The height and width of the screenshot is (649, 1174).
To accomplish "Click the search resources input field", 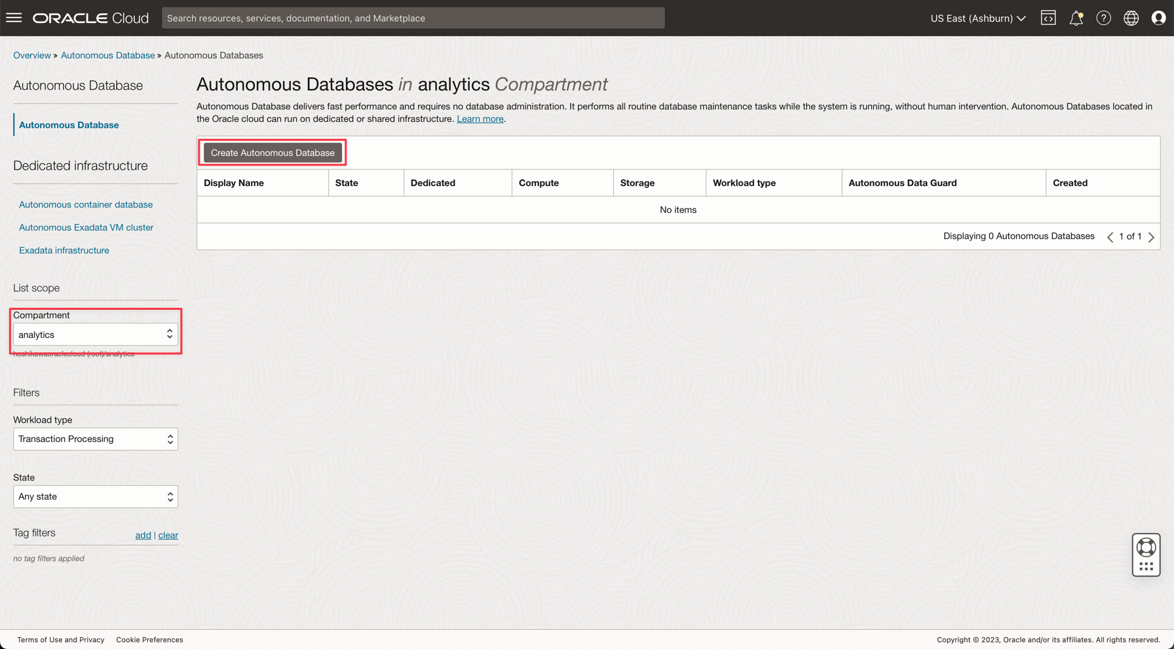I will pyautogui.click(x=413, y=18).
